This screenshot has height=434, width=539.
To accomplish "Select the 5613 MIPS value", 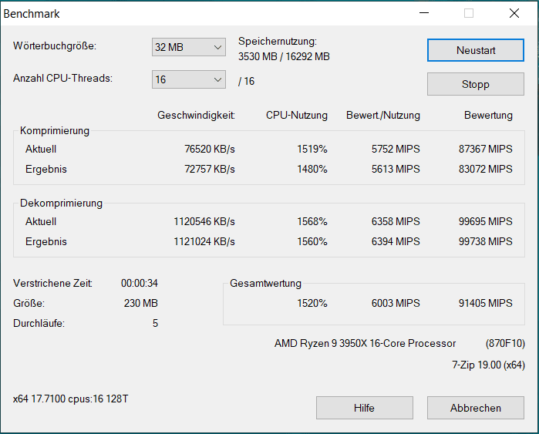I will click(396, 169).
